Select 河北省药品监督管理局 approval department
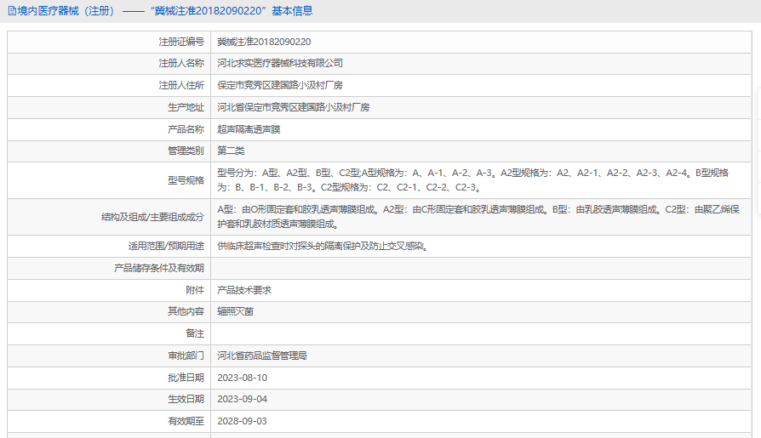Image resolution: width=761 pixels, height=438 pixels. pyautogui.click(x=262, y=356)
